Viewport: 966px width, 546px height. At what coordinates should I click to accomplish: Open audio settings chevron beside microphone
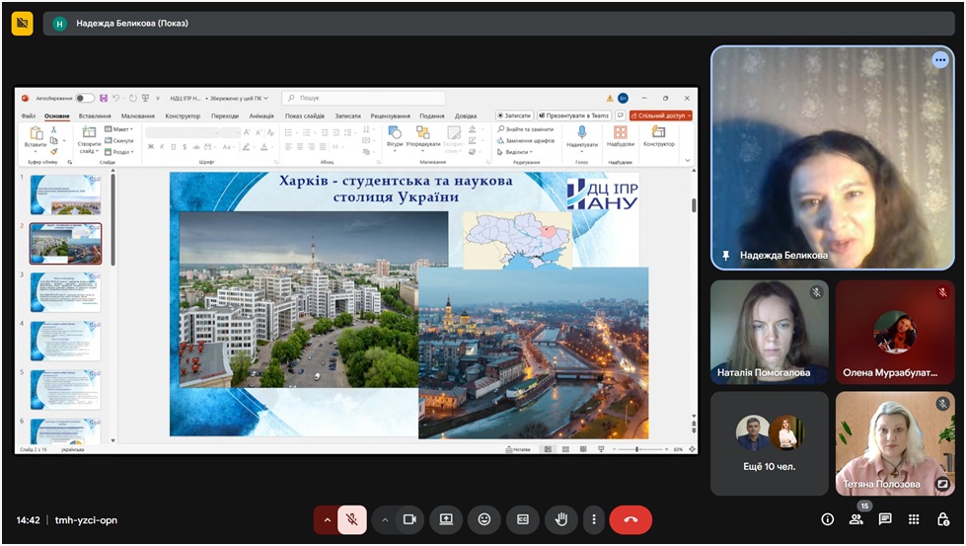pos(327,520)
